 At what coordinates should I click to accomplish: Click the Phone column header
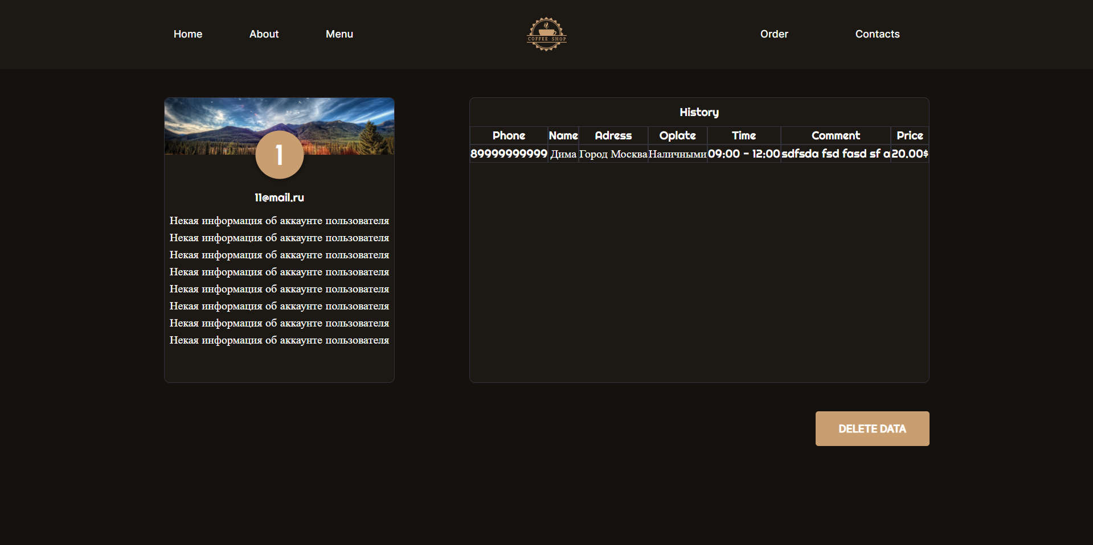pos(509,135)
